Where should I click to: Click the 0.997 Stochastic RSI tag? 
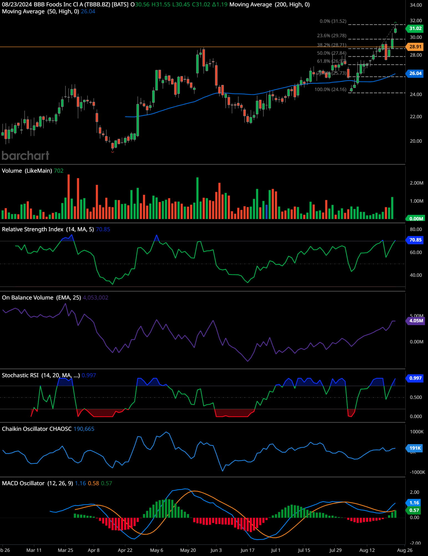point(415,378)
